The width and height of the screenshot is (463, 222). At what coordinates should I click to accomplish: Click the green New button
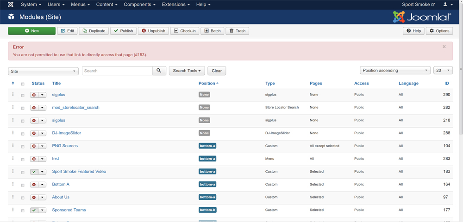[31, 31]
